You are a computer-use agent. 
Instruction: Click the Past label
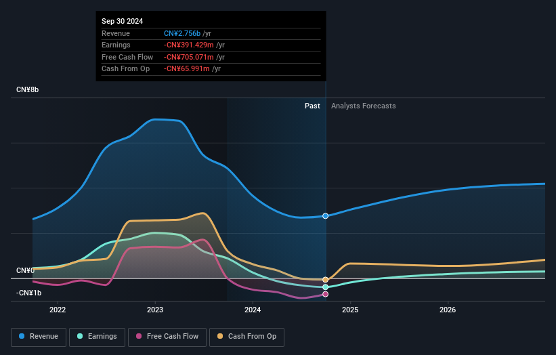click(x=312, y=106)
